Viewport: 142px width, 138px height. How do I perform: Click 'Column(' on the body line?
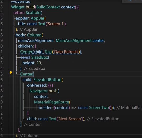click(35, 35)
